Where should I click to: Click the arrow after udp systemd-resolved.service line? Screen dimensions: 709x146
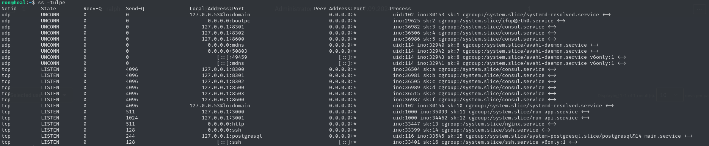click(x=607, y=15)
